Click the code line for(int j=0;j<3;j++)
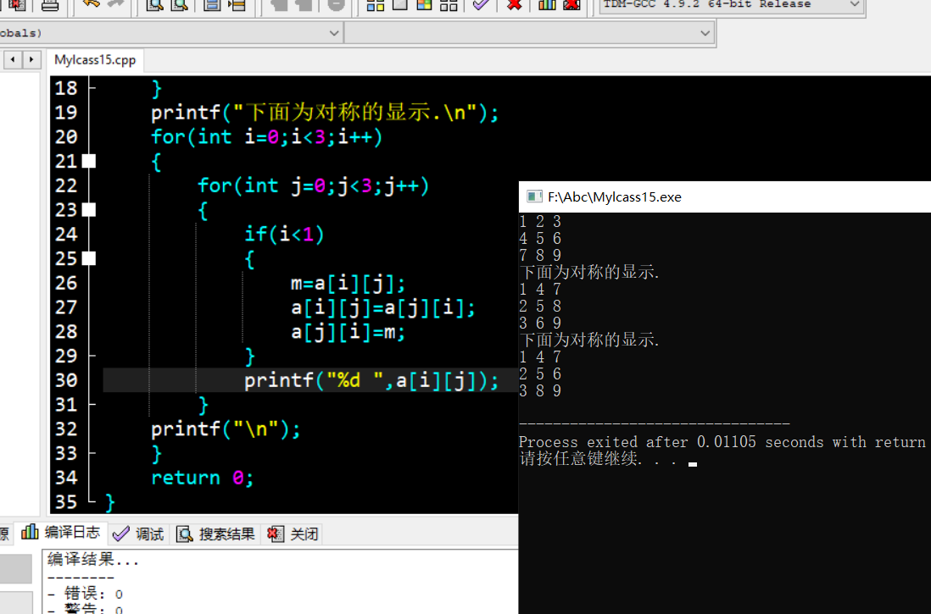 pyautogui.click(x=313, y=185)
